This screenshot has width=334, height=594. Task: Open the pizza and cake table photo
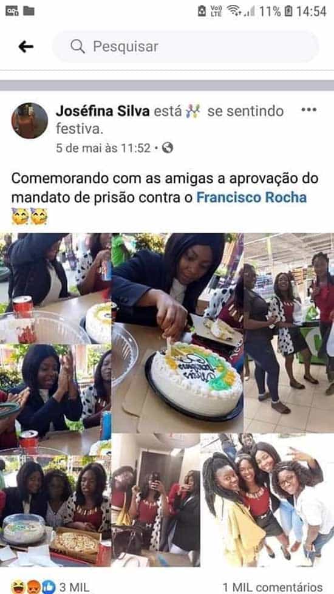point(56,511)
